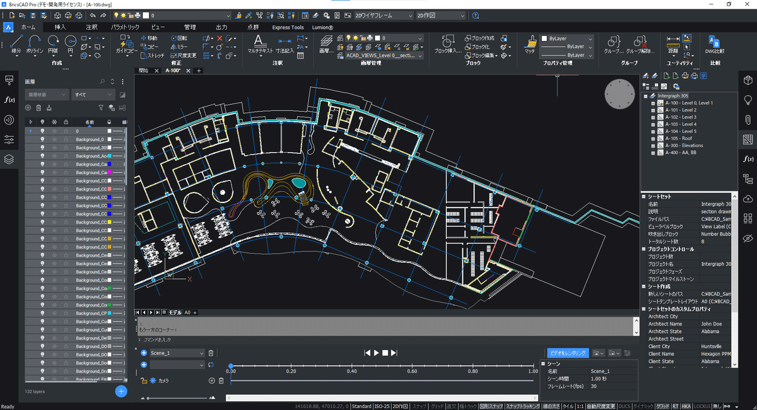Toggle スナップトラッキング in the status bar
757x410 pixels.
(x=522, y=406)
